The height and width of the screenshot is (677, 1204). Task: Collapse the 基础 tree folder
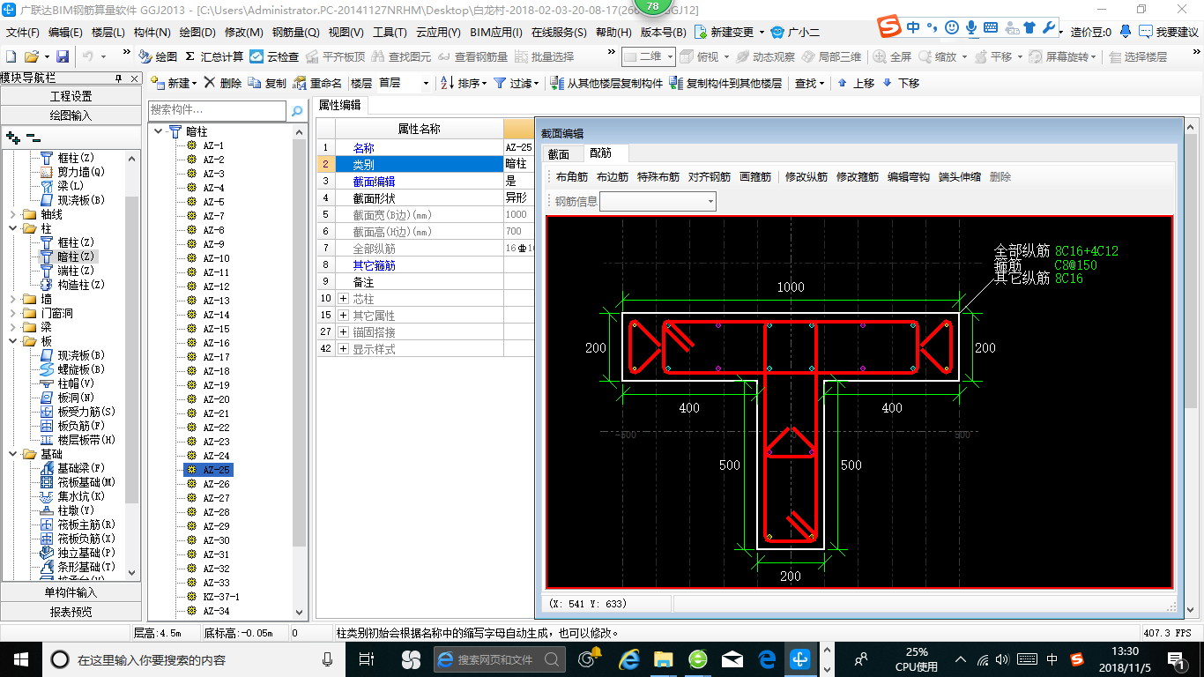coord(12,454)
